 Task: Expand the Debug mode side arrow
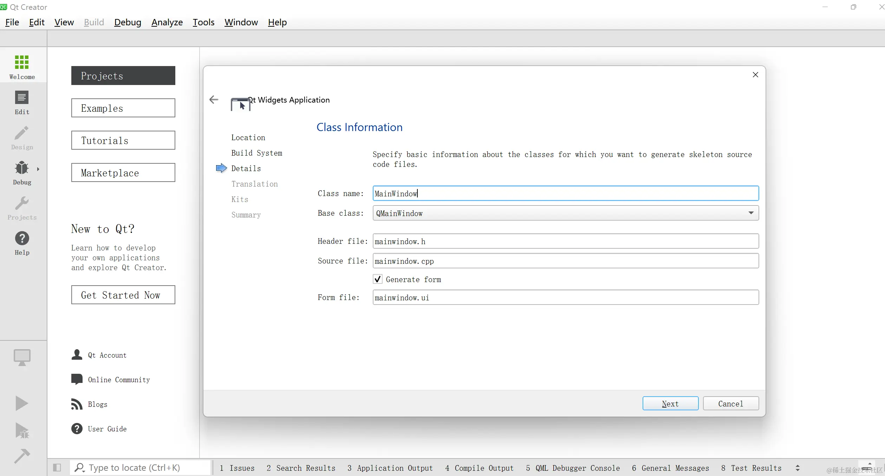pyautogui.click(x=38, y=169)
